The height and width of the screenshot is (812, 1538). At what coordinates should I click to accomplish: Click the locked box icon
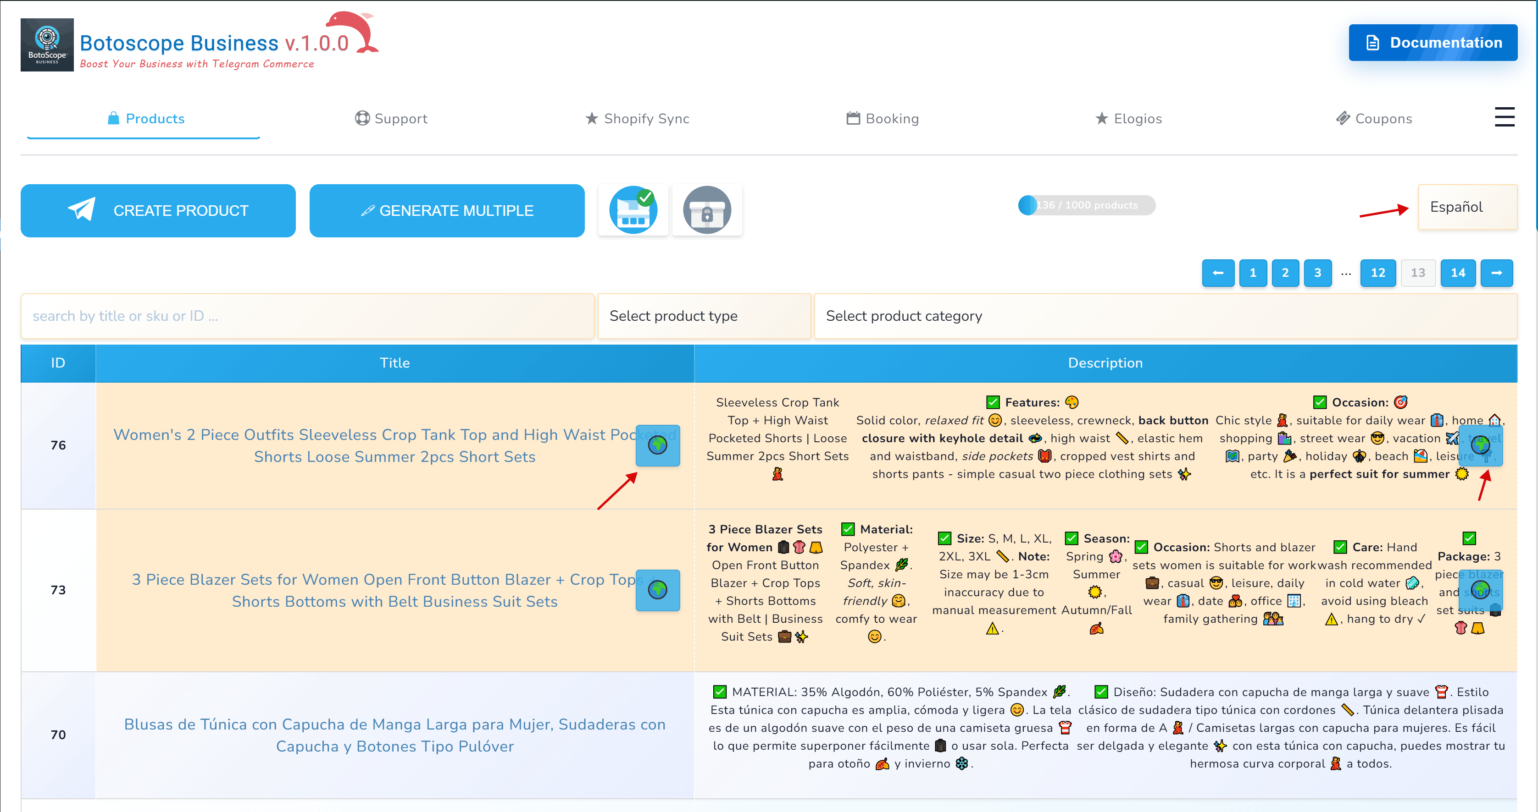click(x=707, y=210)
